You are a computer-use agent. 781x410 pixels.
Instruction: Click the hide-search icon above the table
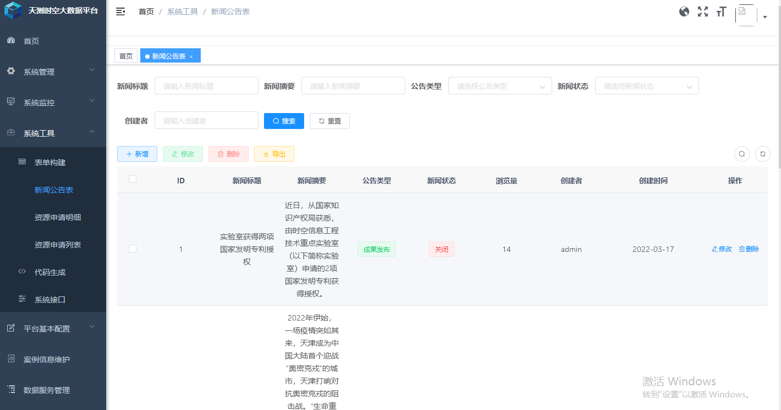[741, 154]
